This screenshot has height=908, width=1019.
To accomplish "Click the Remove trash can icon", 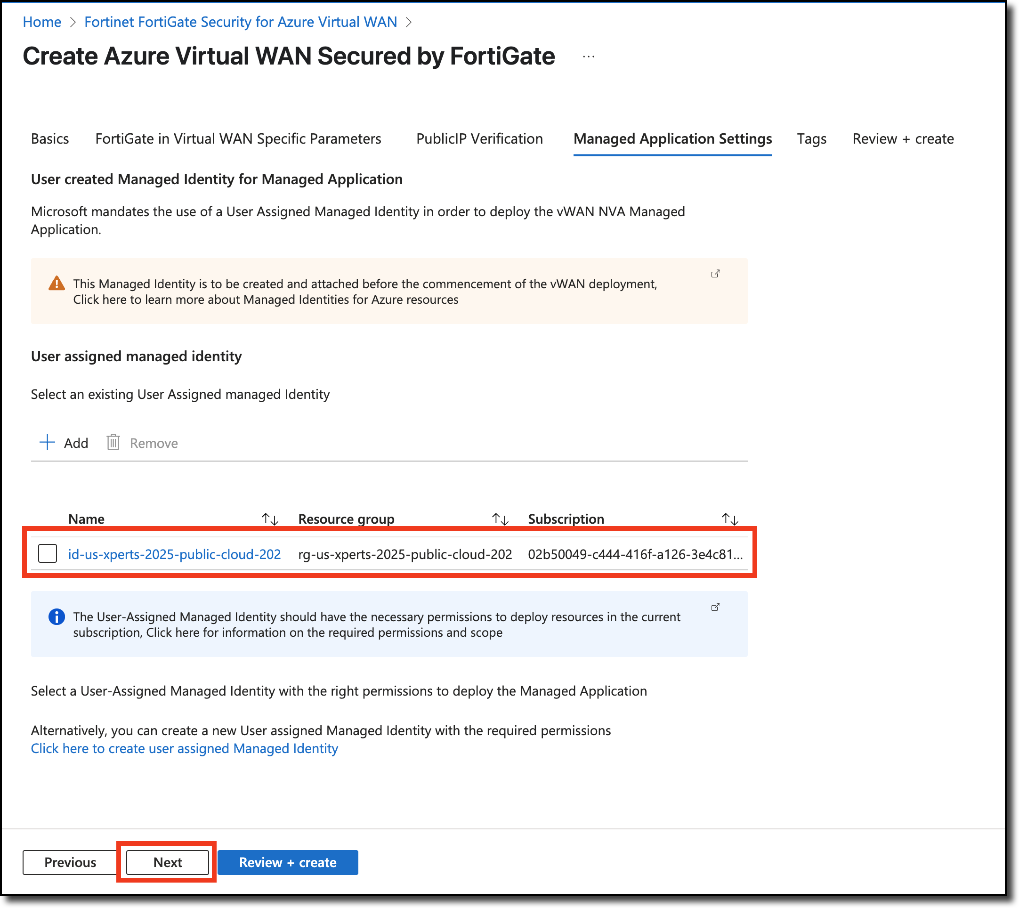I will click(113, 443).
